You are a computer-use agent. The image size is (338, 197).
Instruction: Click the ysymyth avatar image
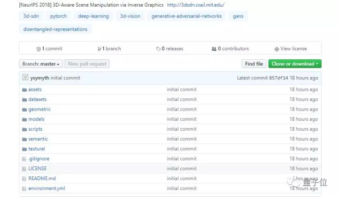click(26, 78)
